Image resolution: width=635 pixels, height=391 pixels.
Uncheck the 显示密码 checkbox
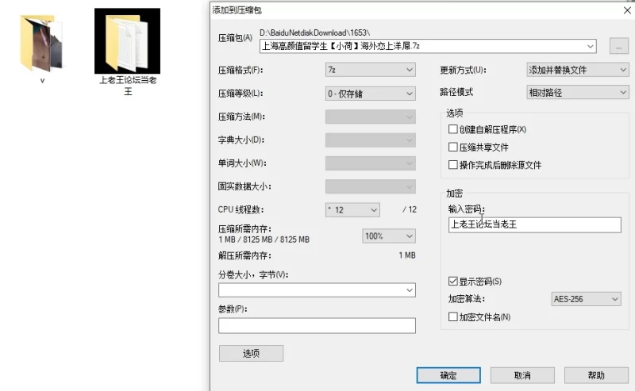click(x=453, y=282)
